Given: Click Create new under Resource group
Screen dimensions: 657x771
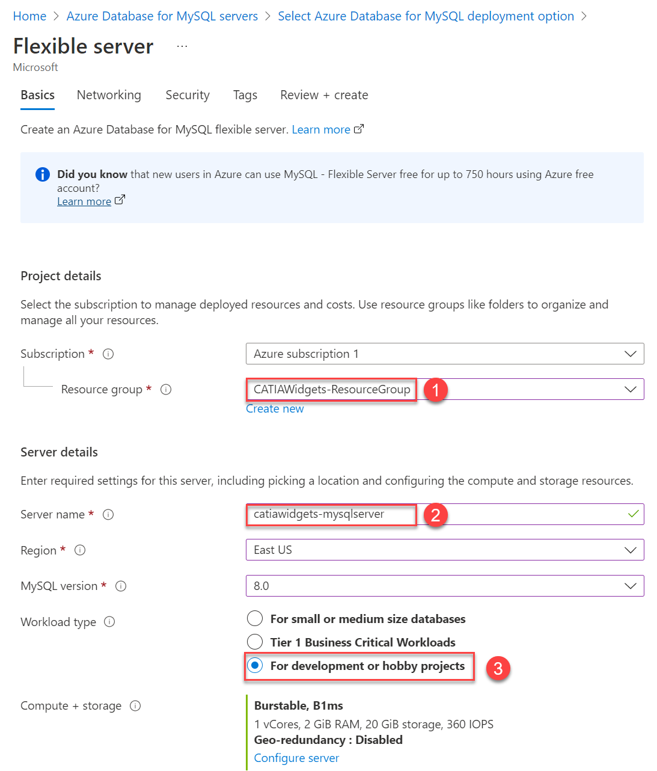Looking at the screenshot, I should pos(275,408).
